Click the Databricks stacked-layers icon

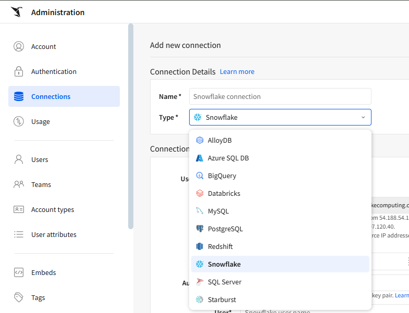tap(200, 194)
